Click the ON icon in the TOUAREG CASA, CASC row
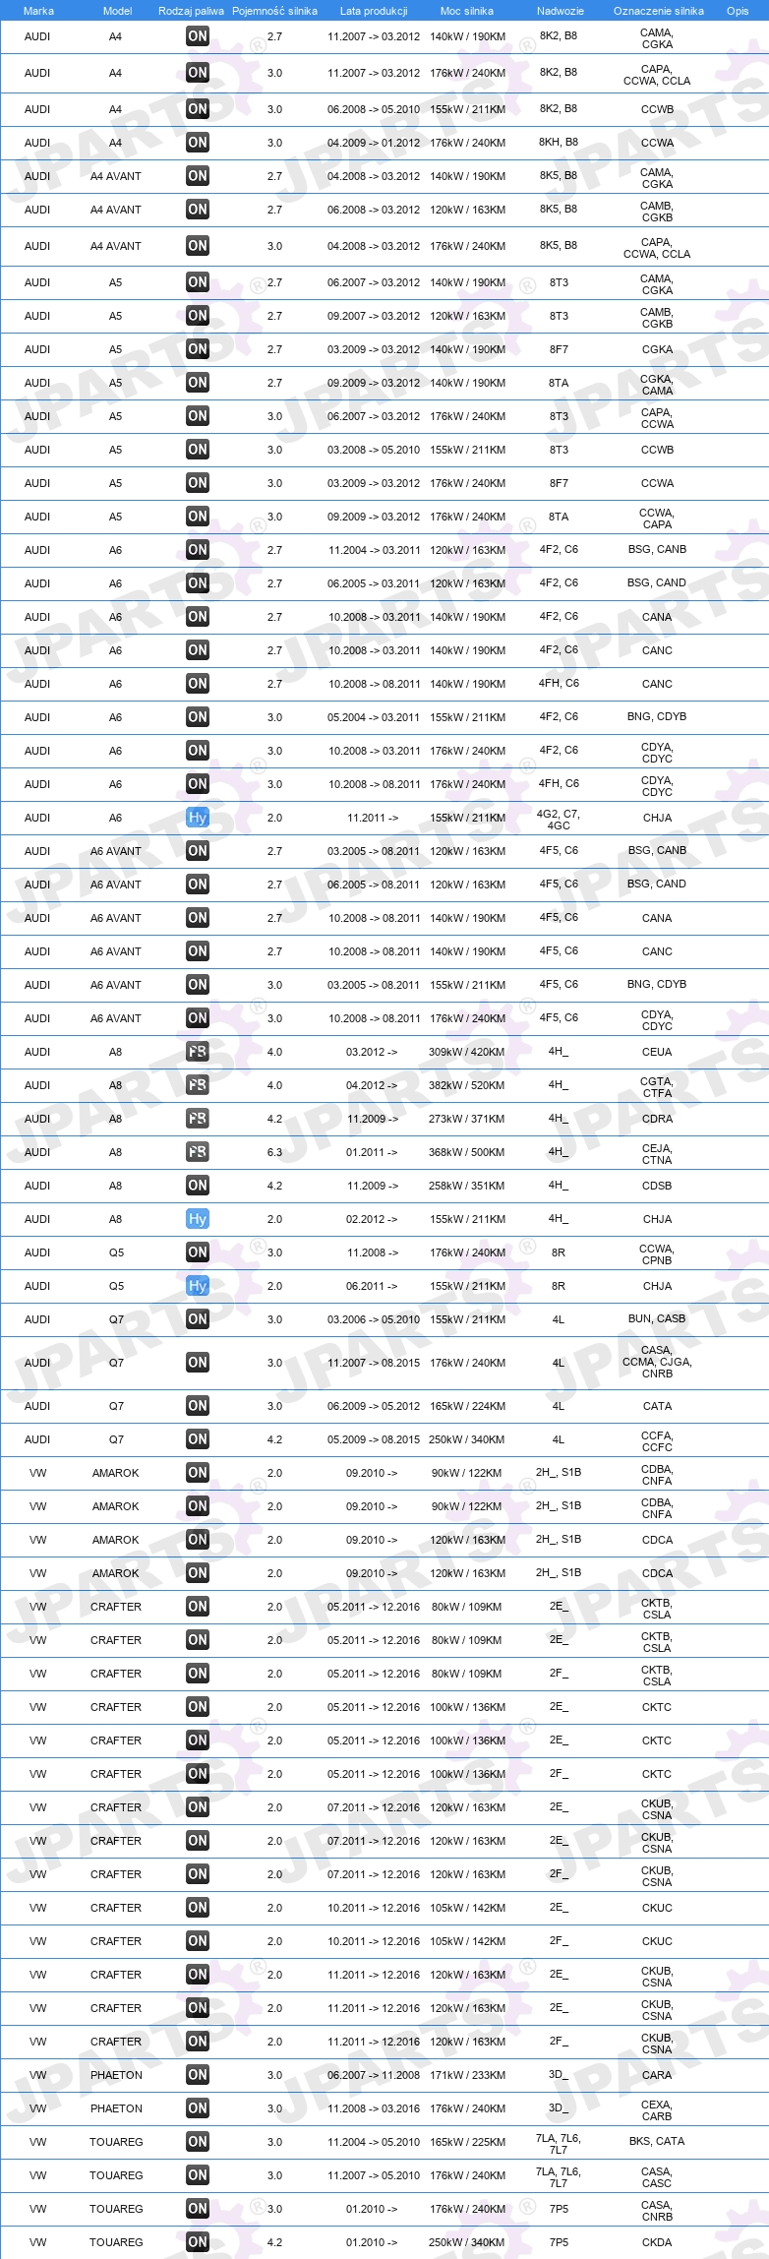The height and width of the screenshot is (2259, 769). (198, 2175)
